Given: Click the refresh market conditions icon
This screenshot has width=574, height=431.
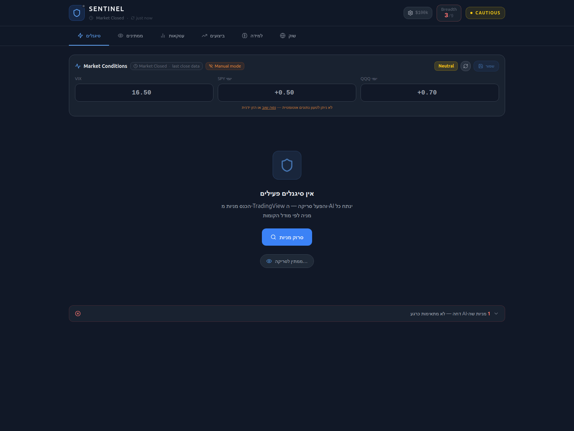Looking at the screenshot, I should click(466, 66).
